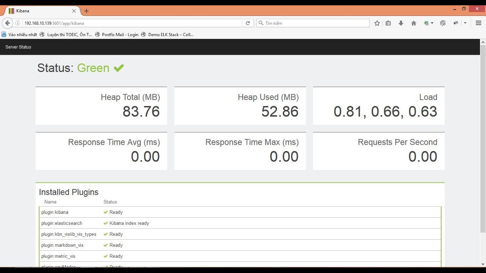Expand the toolbar overflow dropdown arrow

[465, 23]
